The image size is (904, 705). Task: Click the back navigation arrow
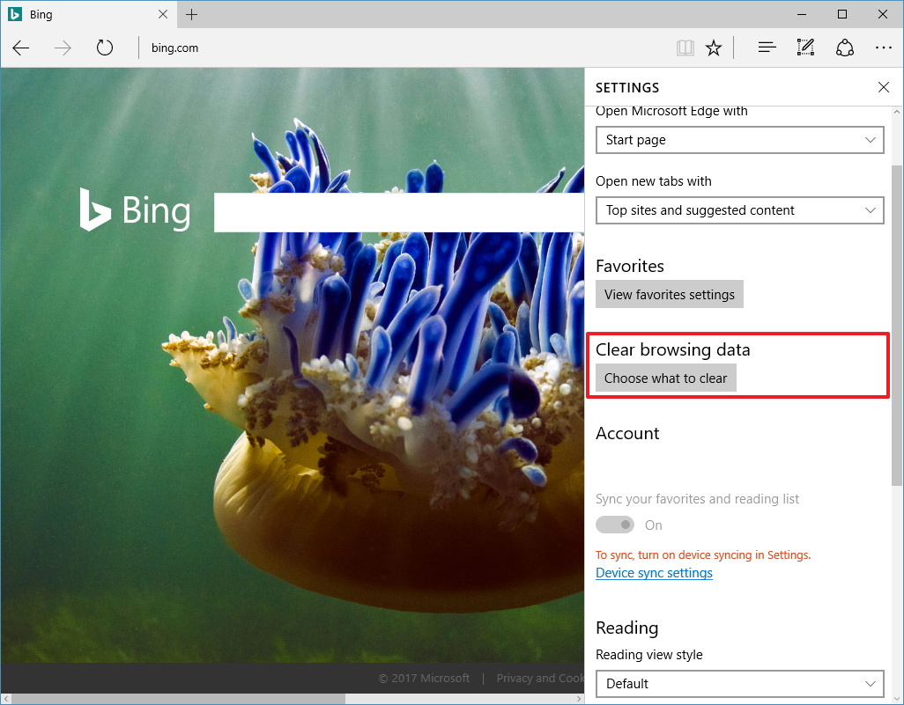tap(20, 48)
